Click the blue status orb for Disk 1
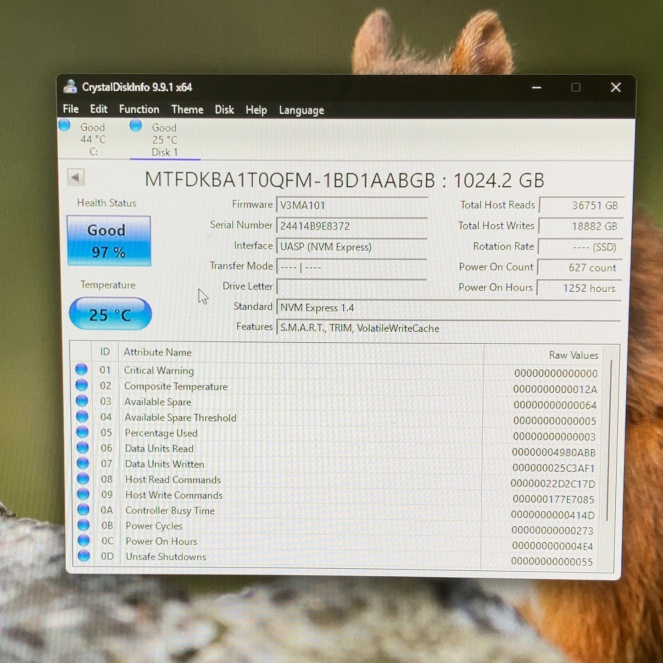The image size is (663, 663). click(136, 125)
